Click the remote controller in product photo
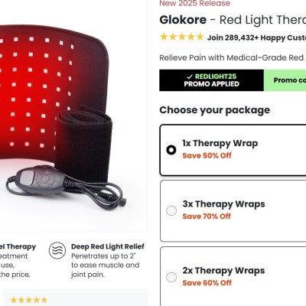Image resolution: width=306 pixels, height=306 pixels. pos(40,179)
